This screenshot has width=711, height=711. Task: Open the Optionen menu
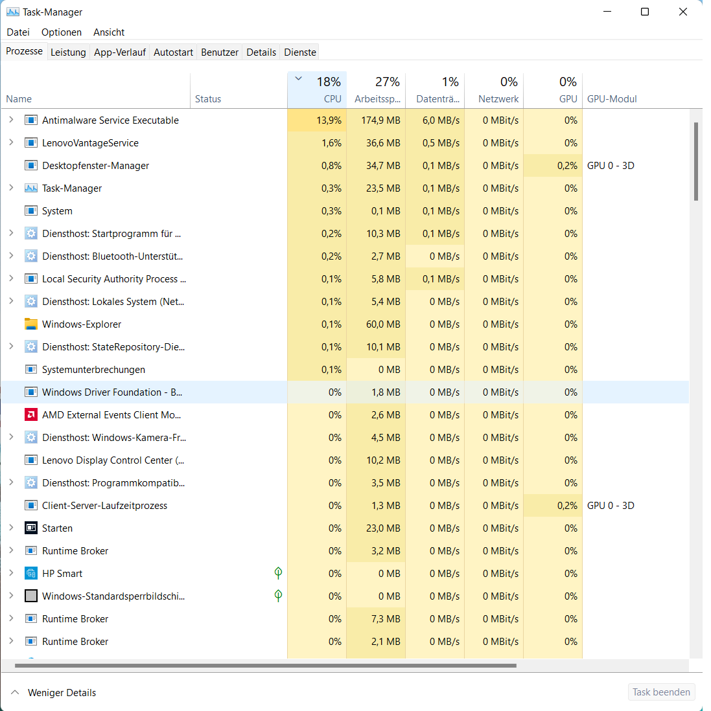(62, 32)
